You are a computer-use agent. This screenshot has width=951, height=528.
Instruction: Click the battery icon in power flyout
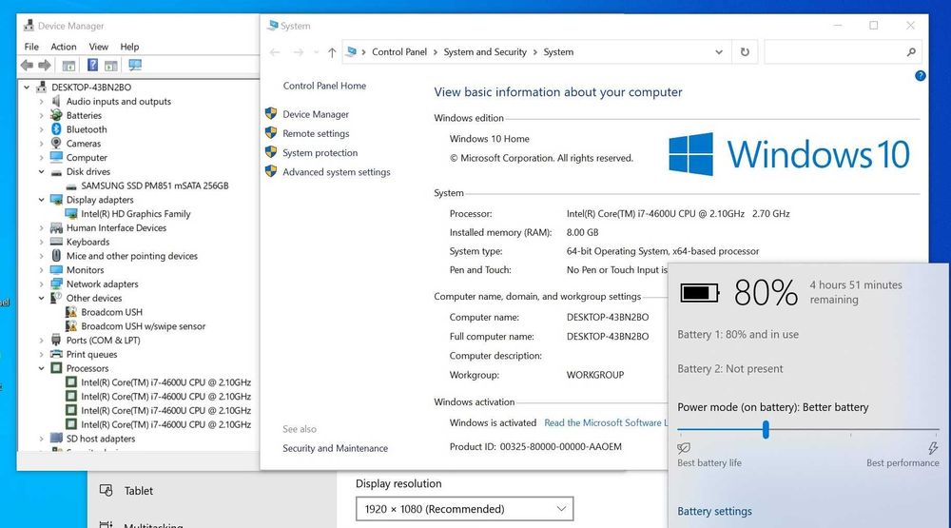(x=700, y=293)
